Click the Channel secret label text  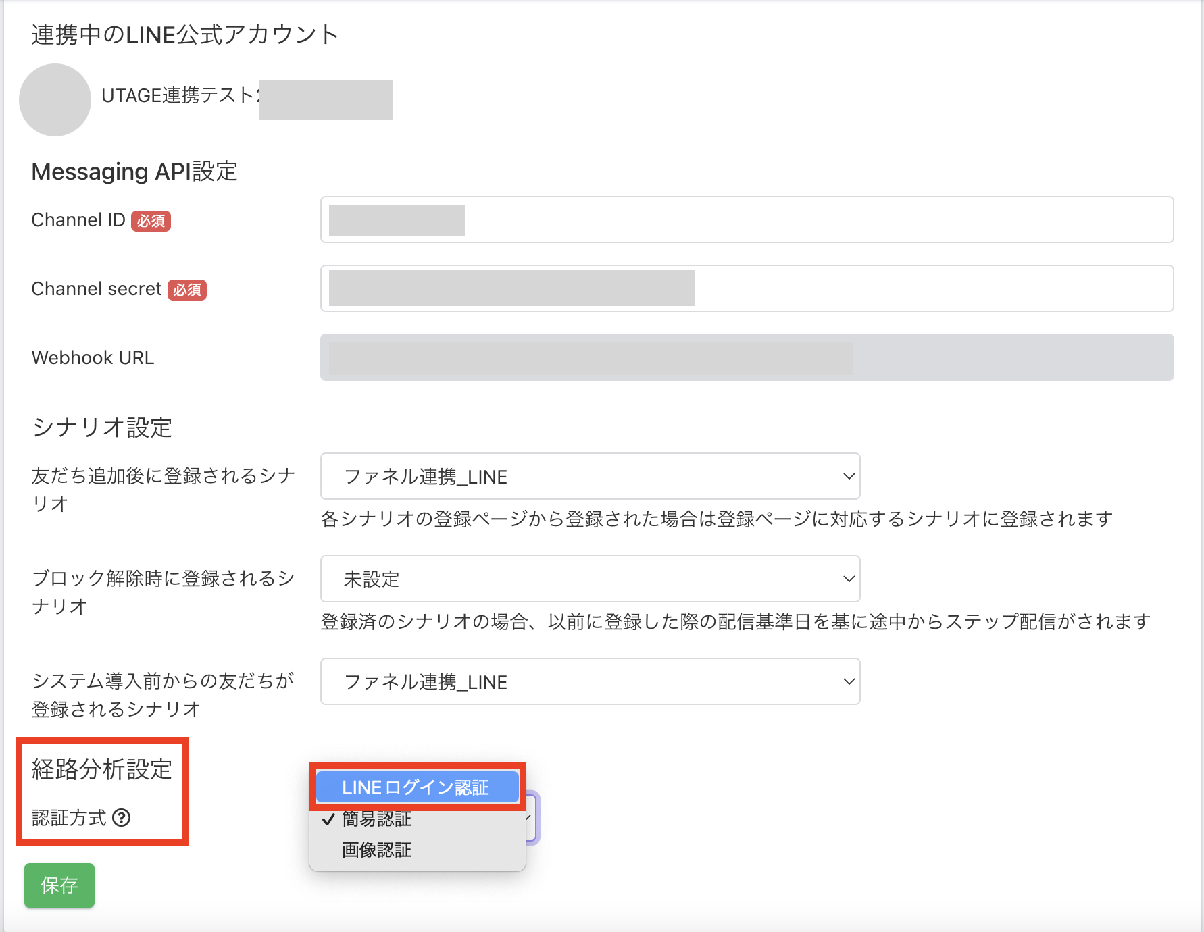97,289
